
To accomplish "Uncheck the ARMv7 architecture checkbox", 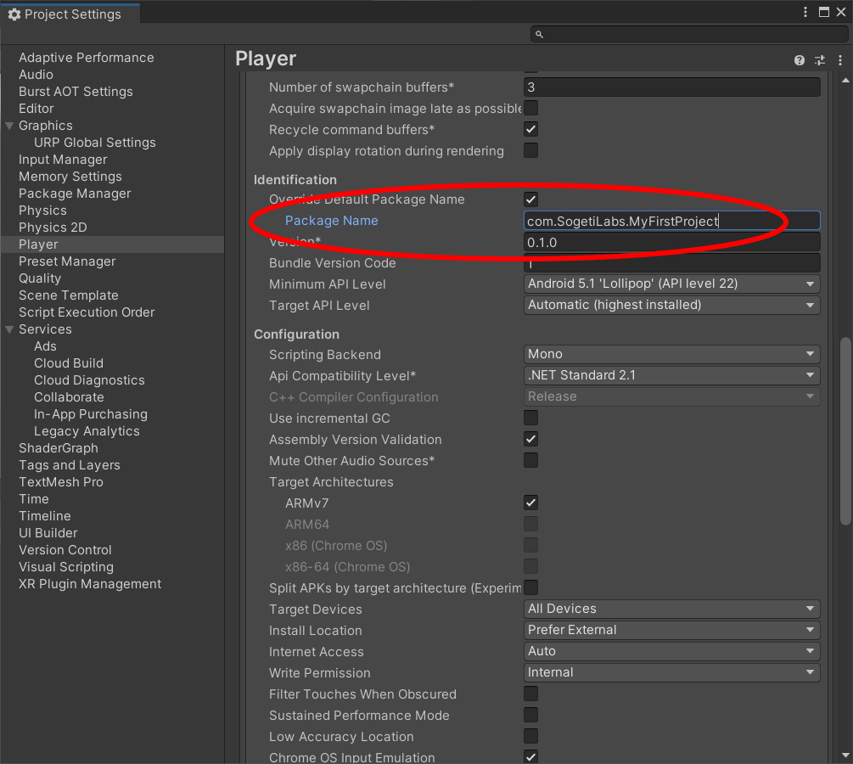I will point(531,503).
